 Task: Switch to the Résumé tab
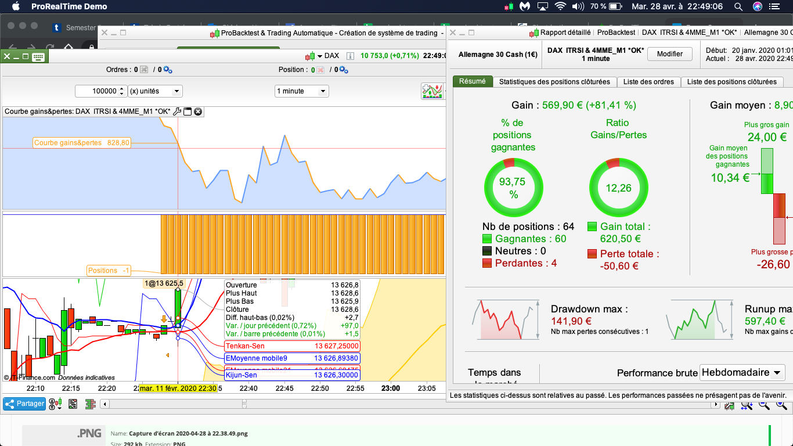[x=473, y=81]
